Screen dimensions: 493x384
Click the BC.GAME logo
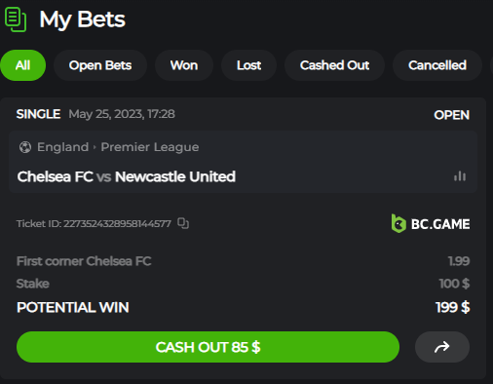[431, 223]
